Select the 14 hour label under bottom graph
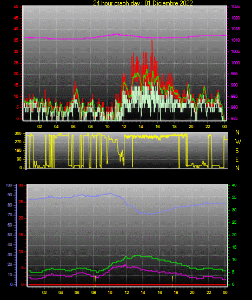The image size is (252, 300). click(143, 292)
